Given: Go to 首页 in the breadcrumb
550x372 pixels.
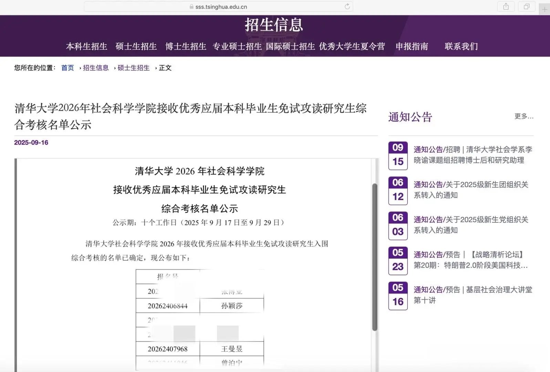Looking at the screenshot, I should pos(68,68).
